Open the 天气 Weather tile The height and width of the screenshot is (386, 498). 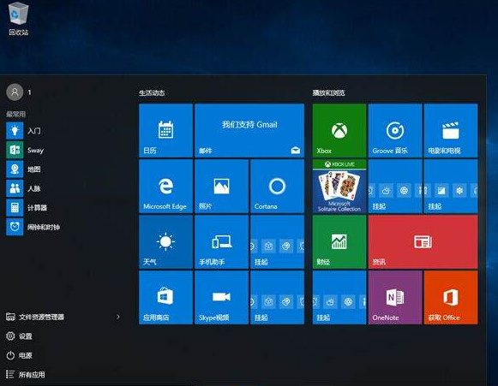point(165,242)
